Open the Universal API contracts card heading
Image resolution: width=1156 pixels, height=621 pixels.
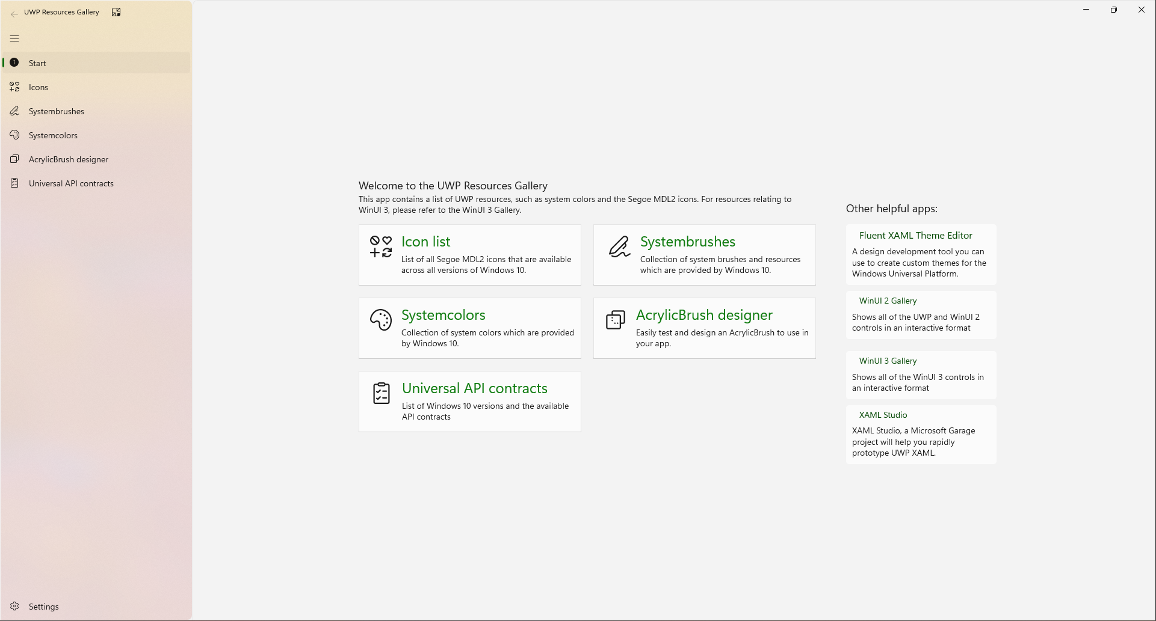point(474,388)
